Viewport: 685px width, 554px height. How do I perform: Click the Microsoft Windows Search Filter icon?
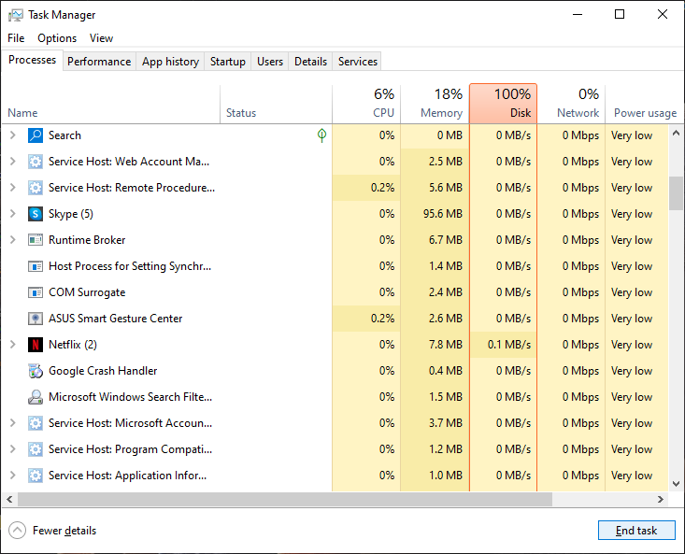[36, 397]
